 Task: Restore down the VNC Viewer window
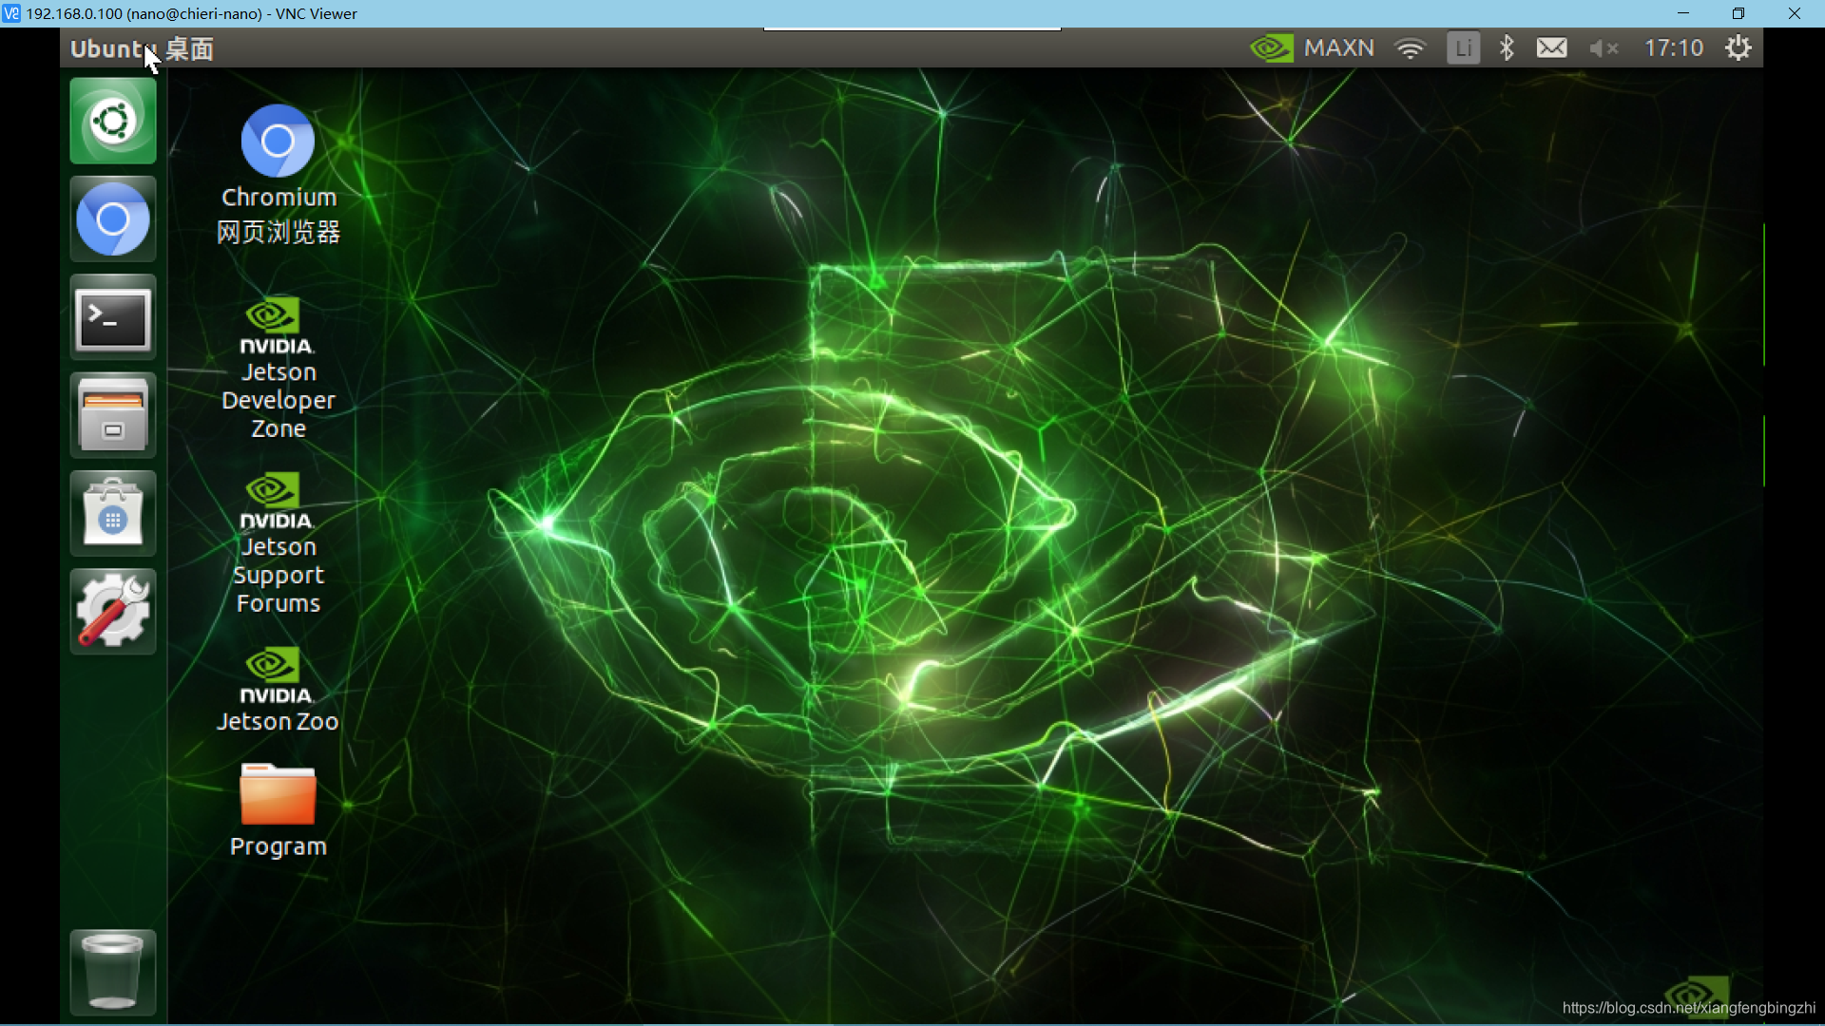click(1739, 13)
